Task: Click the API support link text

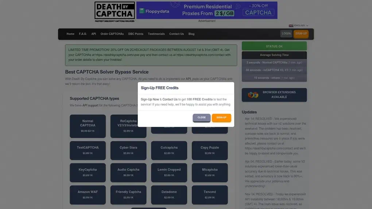Action: (90, 106)
